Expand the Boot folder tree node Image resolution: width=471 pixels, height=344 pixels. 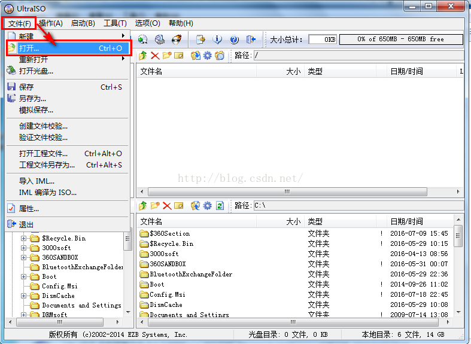point(23,277)
